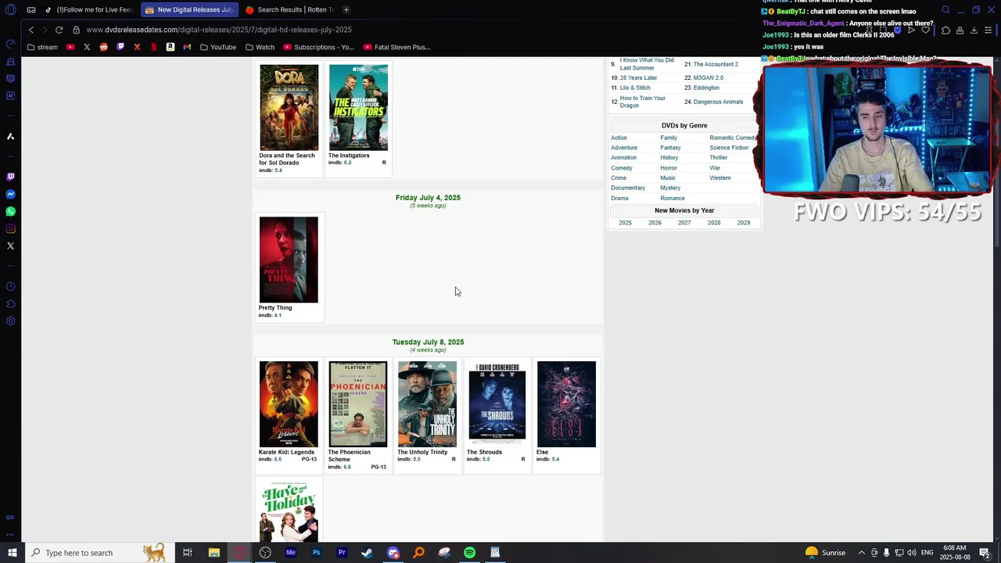Screen dimensions: 1001x563
Task: Click the Windows Start button
Action: point(13,553)
